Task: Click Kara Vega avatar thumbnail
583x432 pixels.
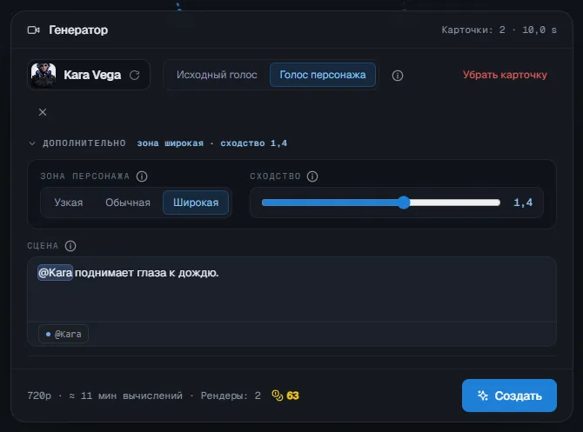Action: point(44,75)
